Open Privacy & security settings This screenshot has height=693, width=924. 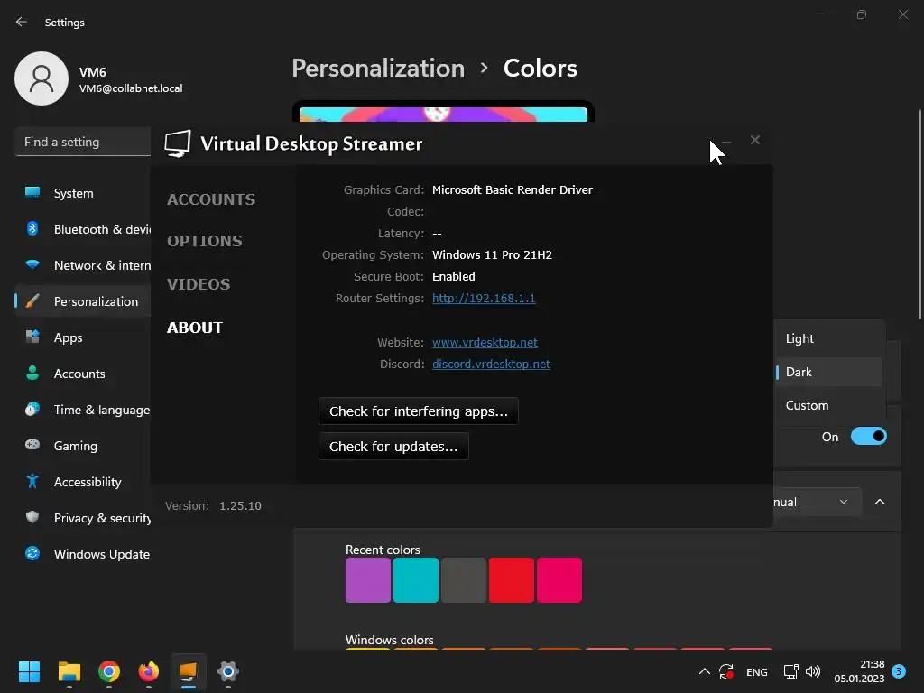(82, 518)
